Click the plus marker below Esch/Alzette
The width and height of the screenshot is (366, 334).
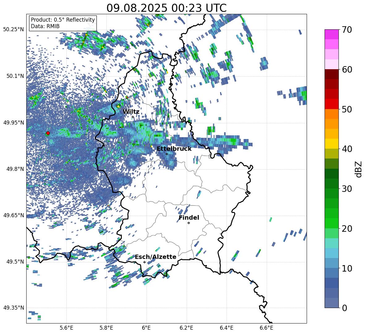click(x=144, y=262)
